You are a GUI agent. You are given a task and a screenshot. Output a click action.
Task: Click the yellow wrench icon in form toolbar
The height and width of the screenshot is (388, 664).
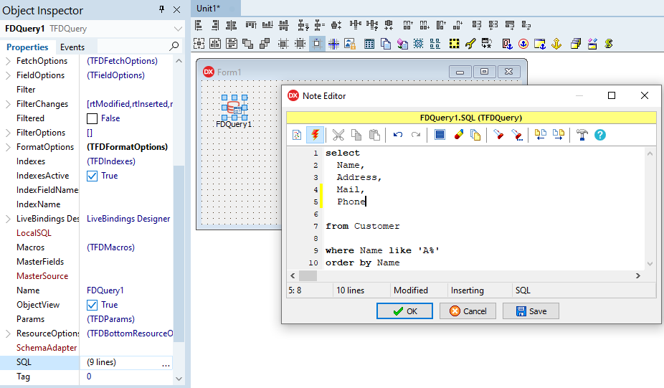click(470, 44)
